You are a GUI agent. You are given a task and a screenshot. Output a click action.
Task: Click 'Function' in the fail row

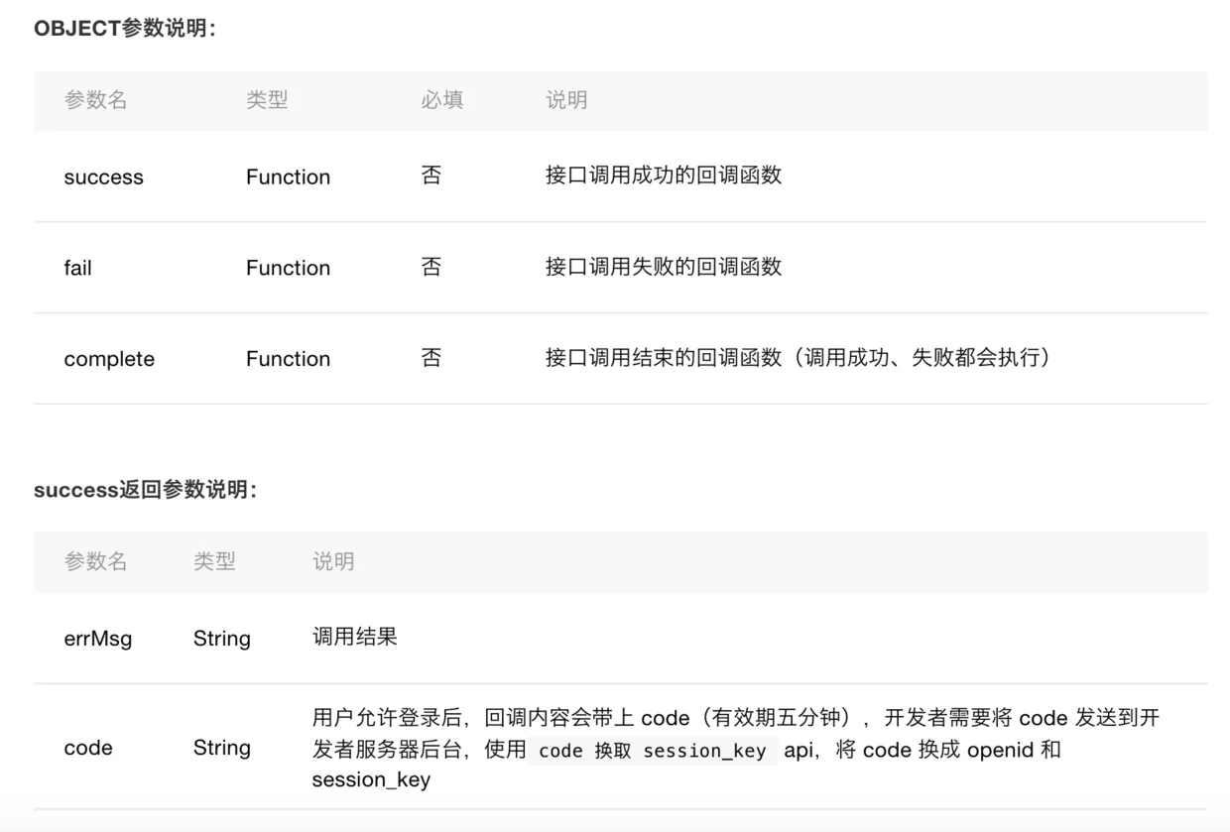(288, 268)
